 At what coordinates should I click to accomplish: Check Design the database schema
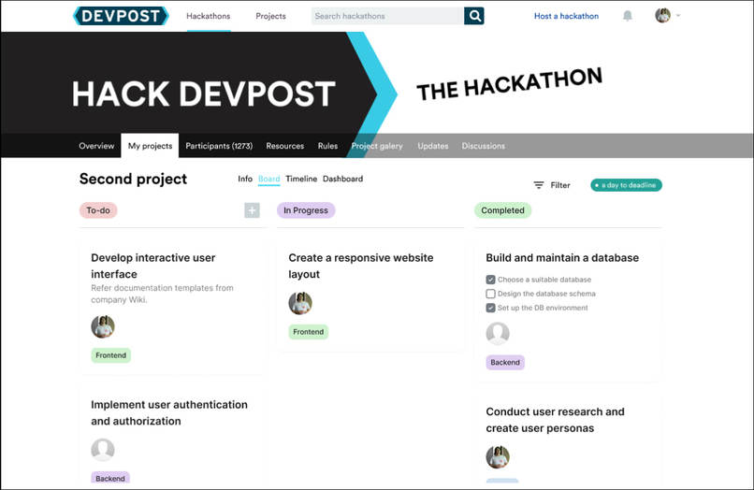point(490,294)
